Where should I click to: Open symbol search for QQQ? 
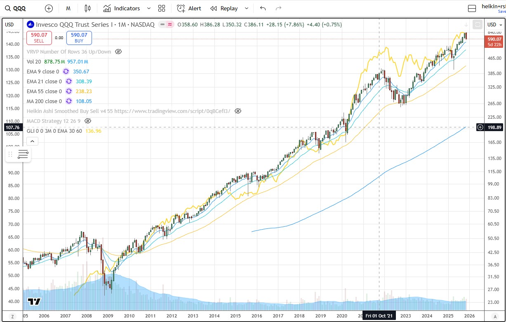point(16,8)
